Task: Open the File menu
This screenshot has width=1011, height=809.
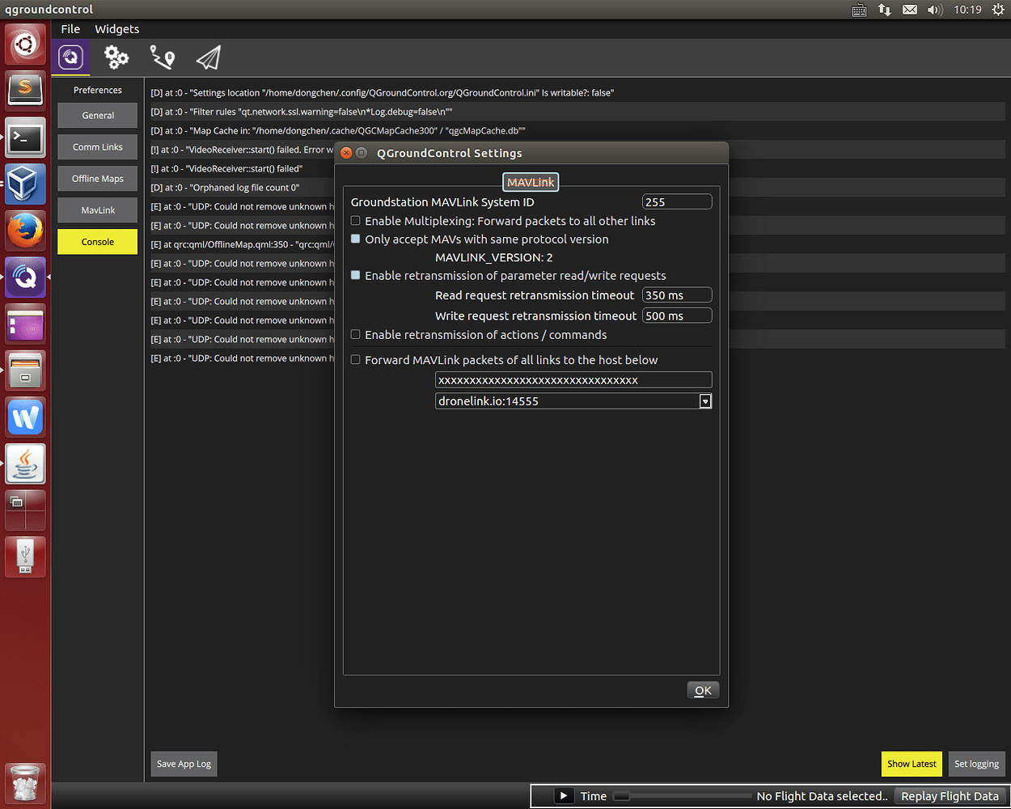Action: [70, 28]
